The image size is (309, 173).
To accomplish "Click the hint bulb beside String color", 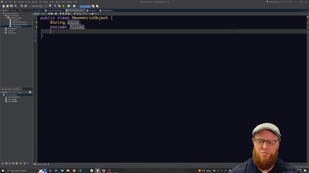I will tap(36, 23).
